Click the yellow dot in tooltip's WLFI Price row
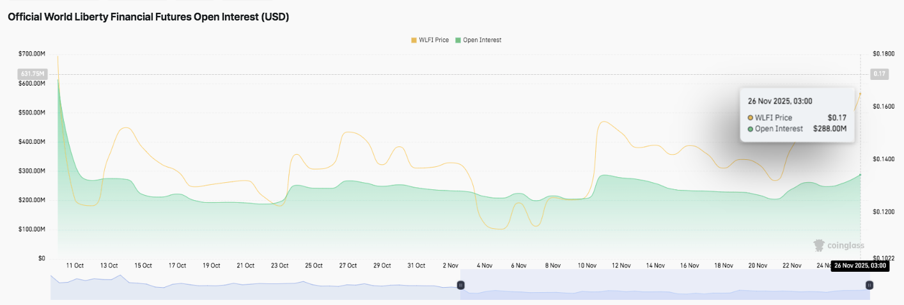Viewport: 904px width, 305px height. click(751, 118)
